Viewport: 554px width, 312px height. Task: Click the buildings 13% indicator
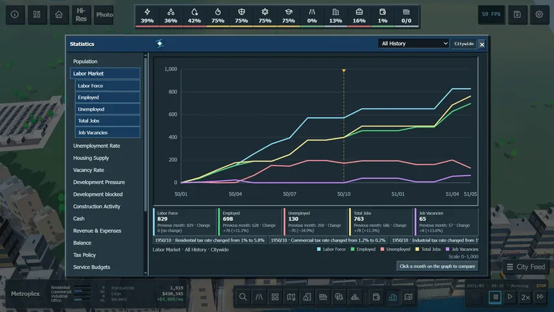pos(336,16)
